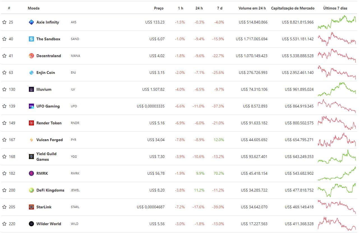Image resolution: width=360 pixels, height=233 pixels.
Task: Click the Illuvium price US$ 1.507,82
Action: [x=153, y=89]
